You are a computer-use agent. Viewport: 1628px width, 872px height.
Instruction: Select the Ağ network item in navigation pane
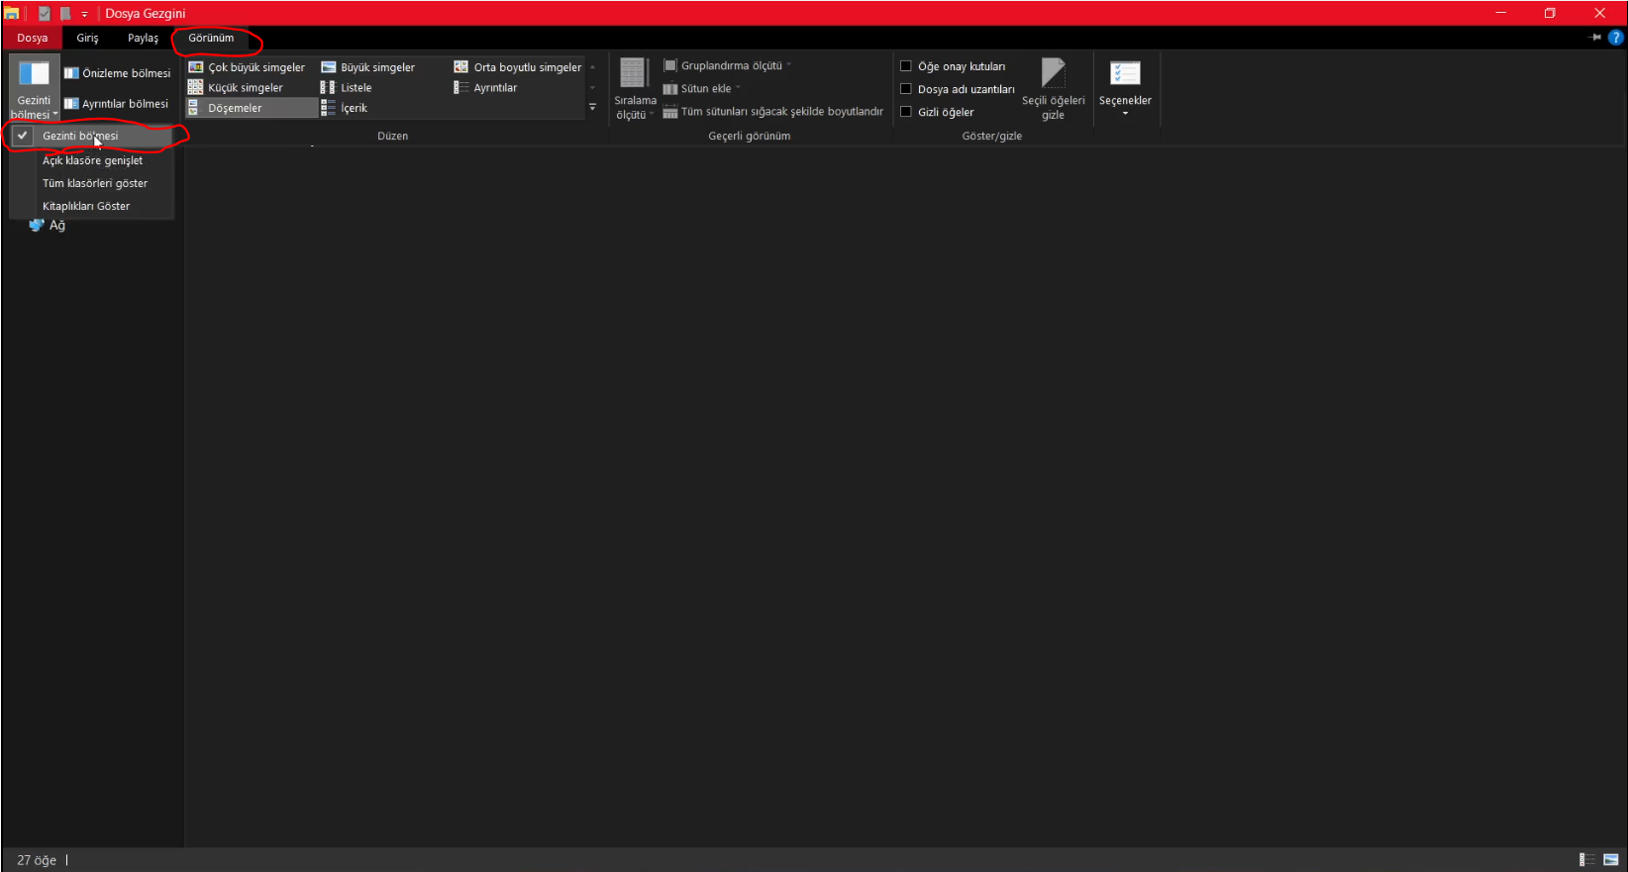point(48,226)
